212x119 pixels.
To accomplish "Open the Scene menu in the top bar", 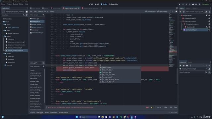I will pos(3,4).
